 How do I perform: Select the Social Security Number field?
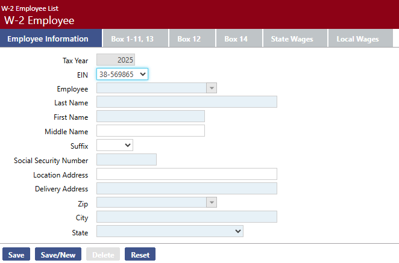pyautogui.click(x=126, y=160)
